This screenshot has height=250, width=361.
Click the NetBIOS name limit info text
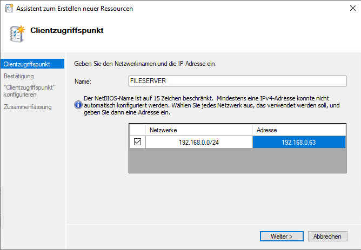click(x=211, y=105)
